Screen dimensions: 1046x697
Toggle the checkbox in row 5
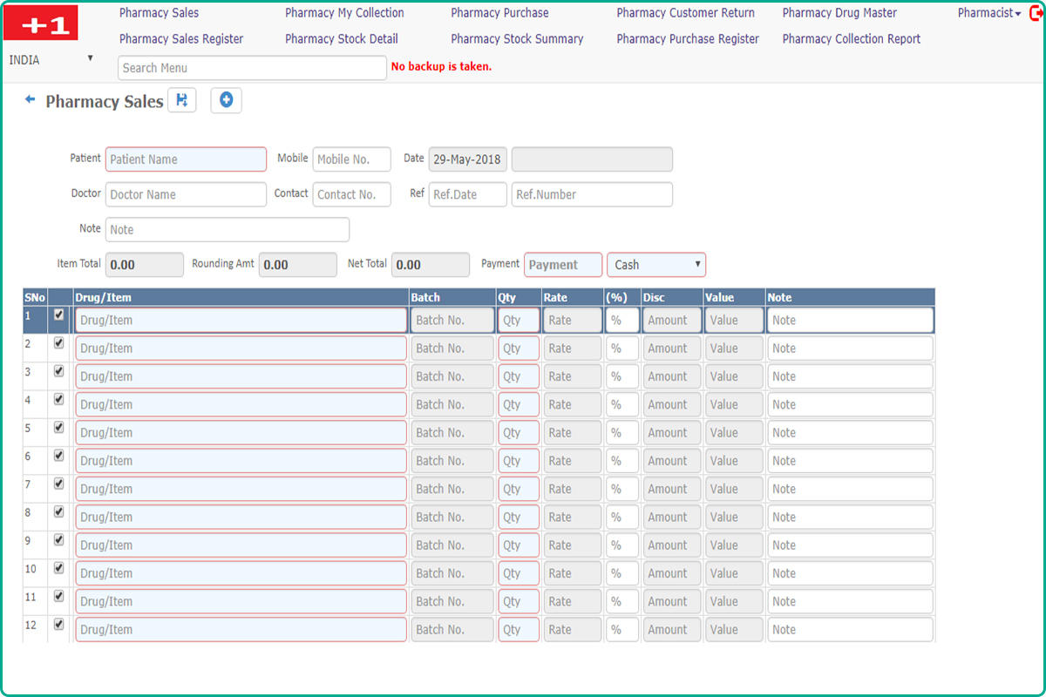[59, 428]
